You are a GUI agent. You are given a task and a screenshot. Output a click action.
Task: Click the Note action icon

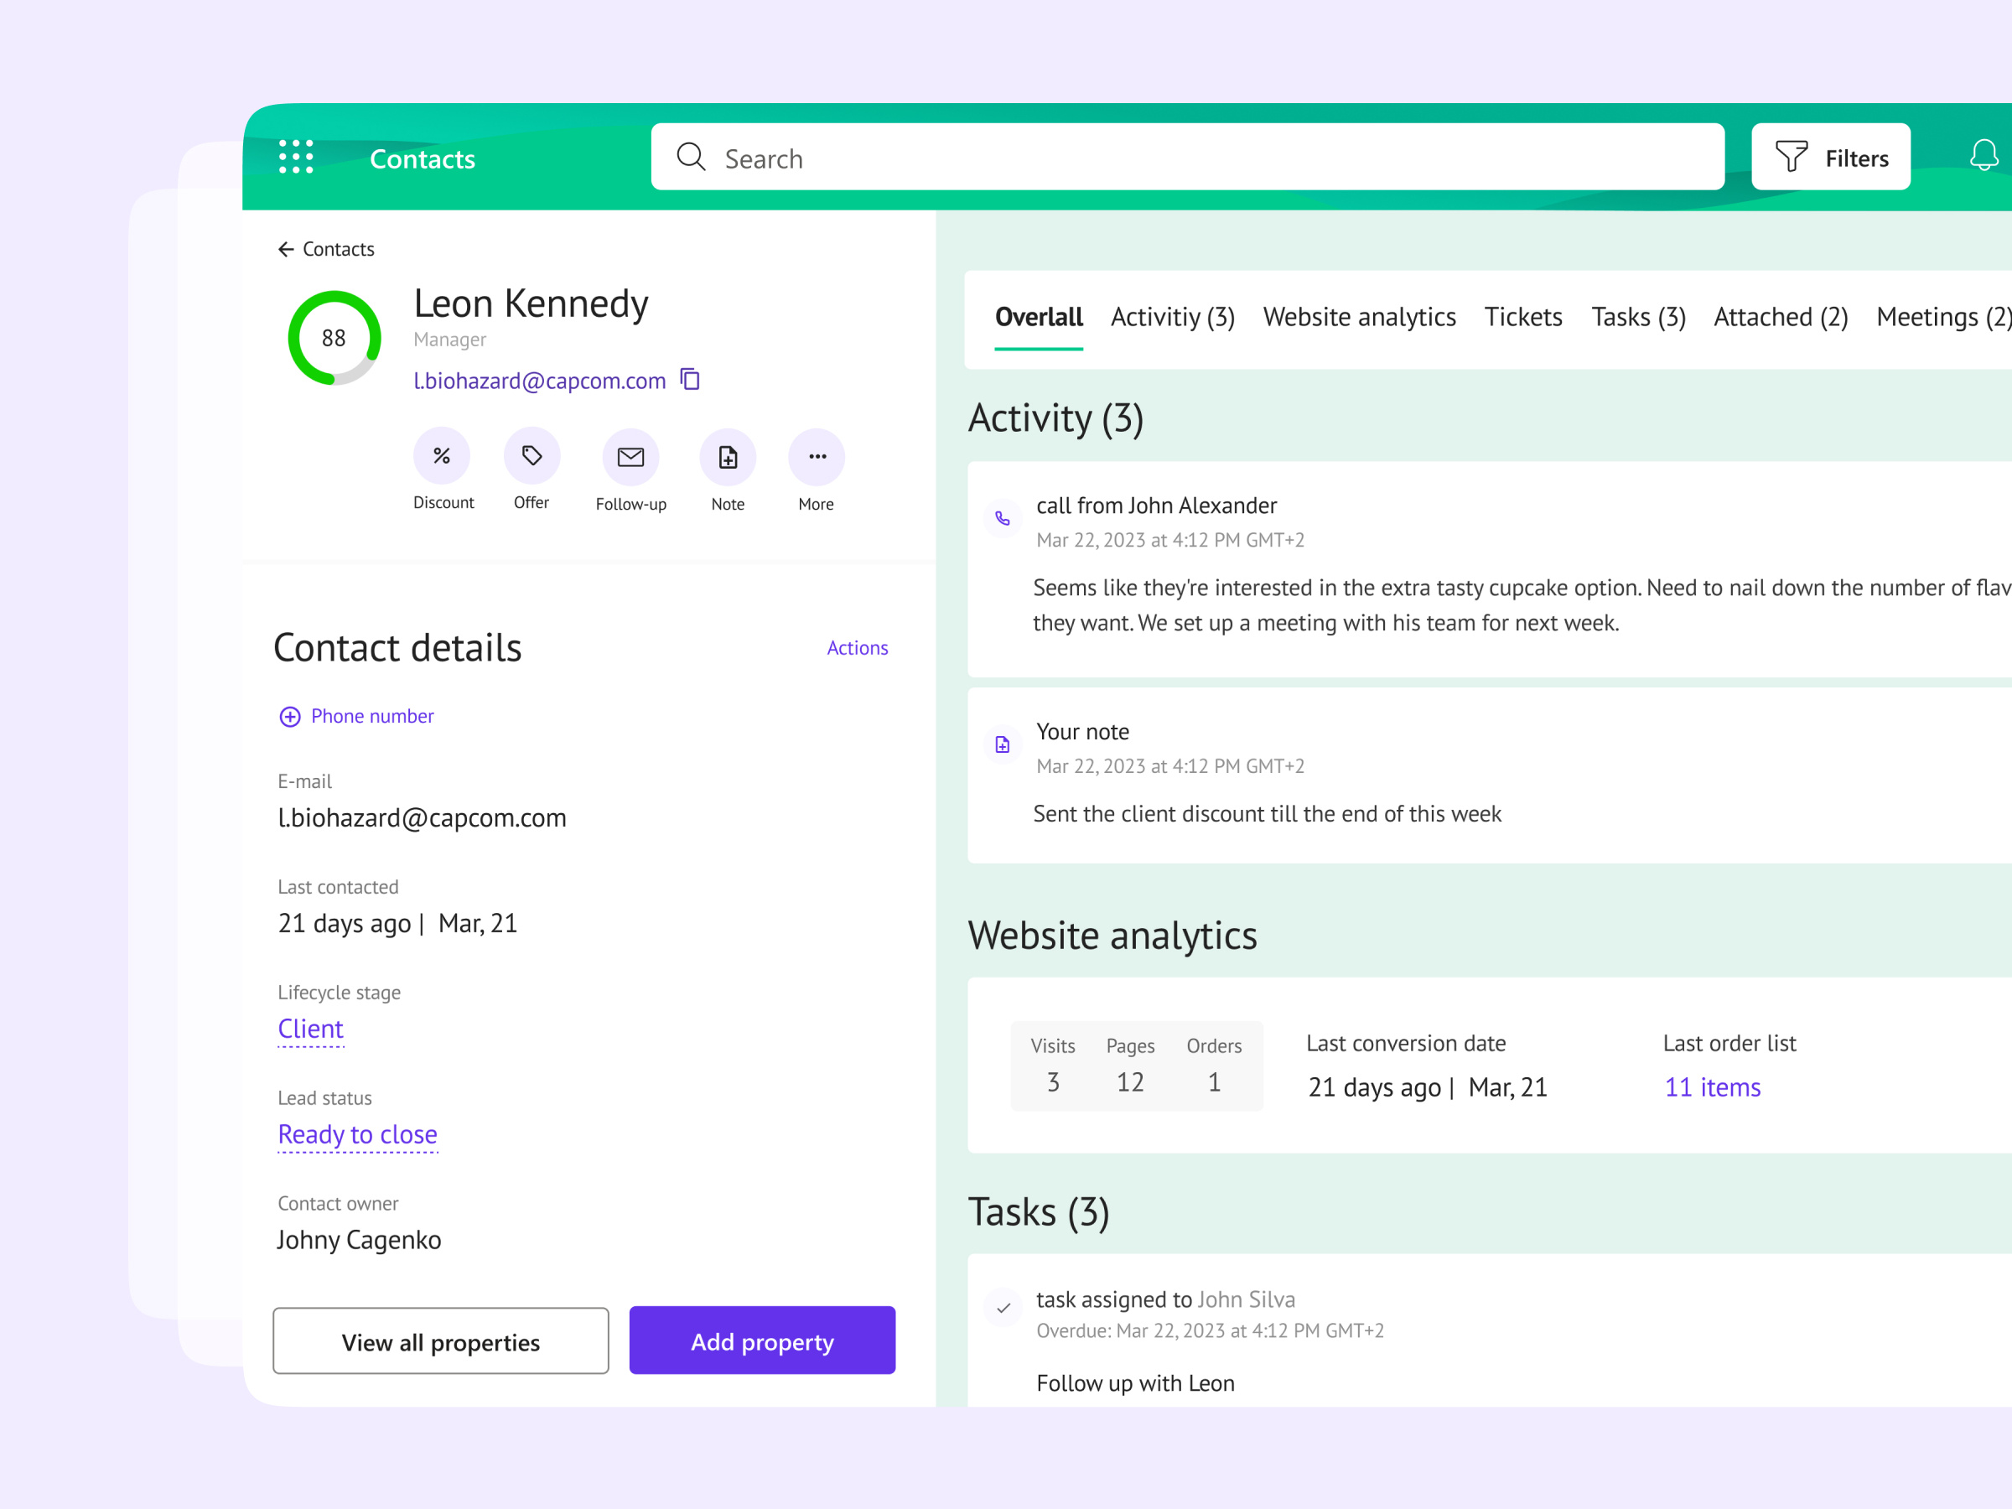pos(727,457)
